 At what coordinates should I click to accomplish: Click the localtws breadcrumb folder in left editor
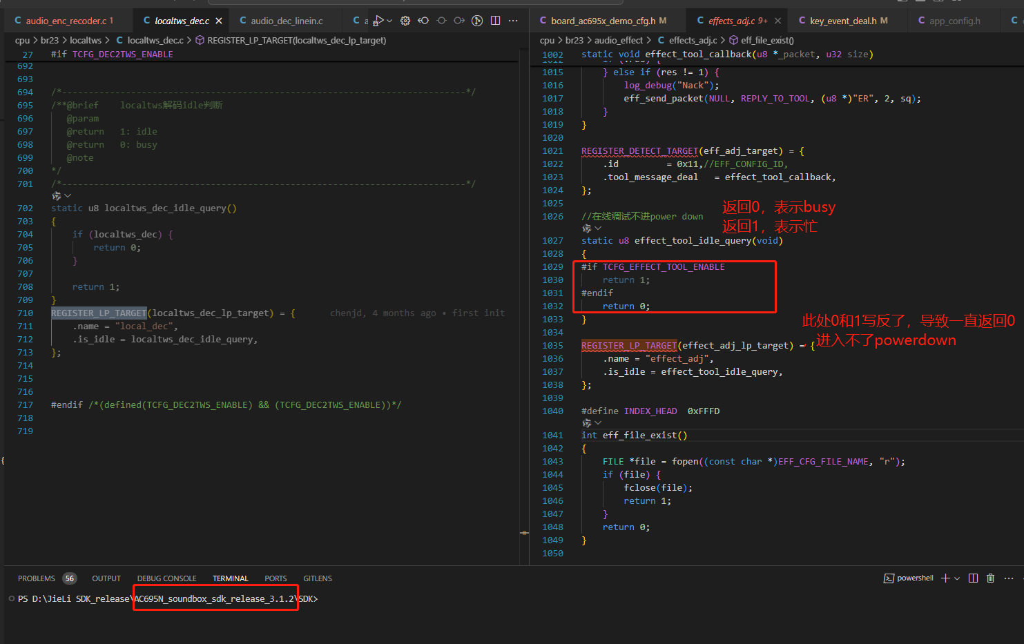pos(86,40)
